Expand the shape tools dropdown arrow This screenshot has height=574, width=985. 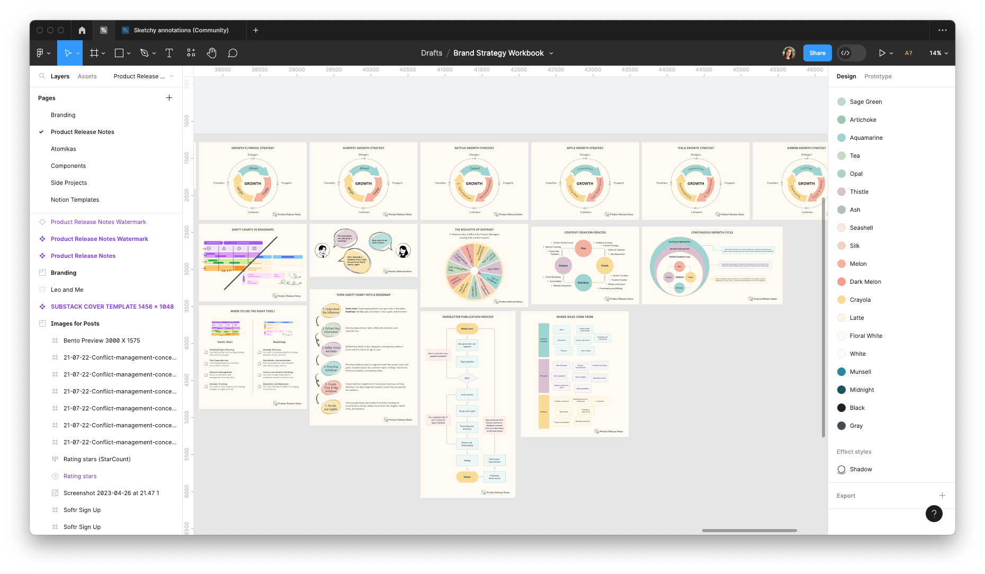[x=129, y=53]
